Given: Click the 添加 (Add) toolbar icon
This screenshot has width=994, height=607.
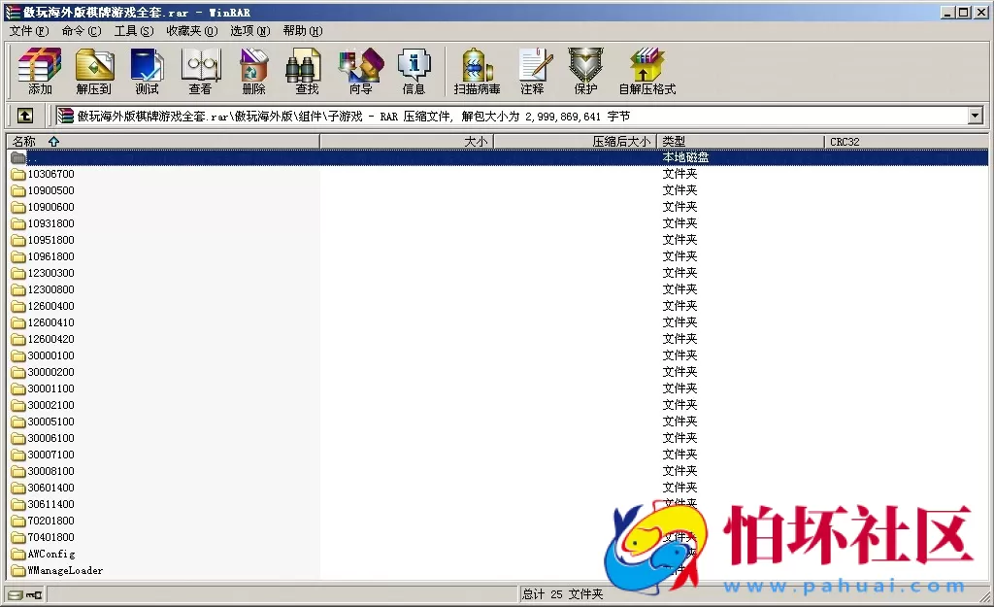Looking at the screenshot, I should point(40,72).
